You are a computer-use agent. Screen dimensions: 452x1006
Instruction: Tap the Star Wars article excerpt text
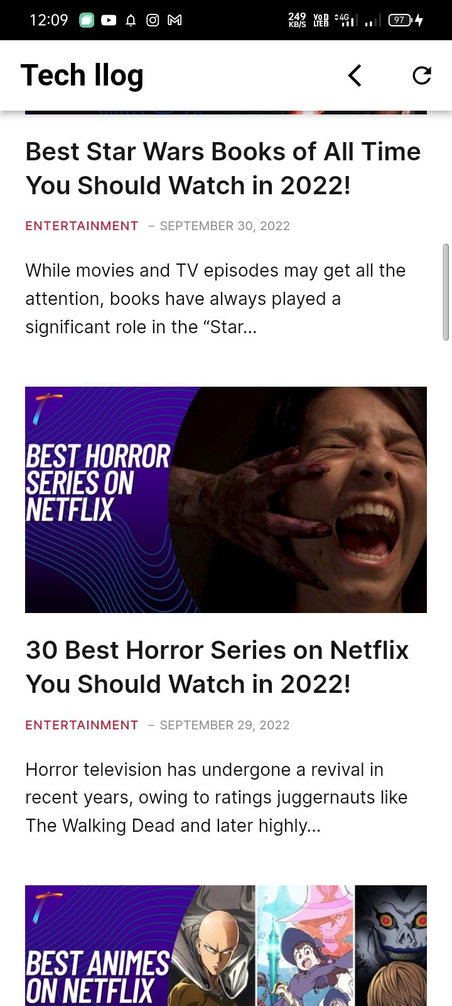[215, 299]
